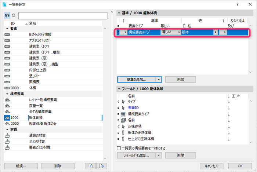This screenshot has width=257, height=172.
Task: Select the 正味体積 field row
Action: (182, 127)
